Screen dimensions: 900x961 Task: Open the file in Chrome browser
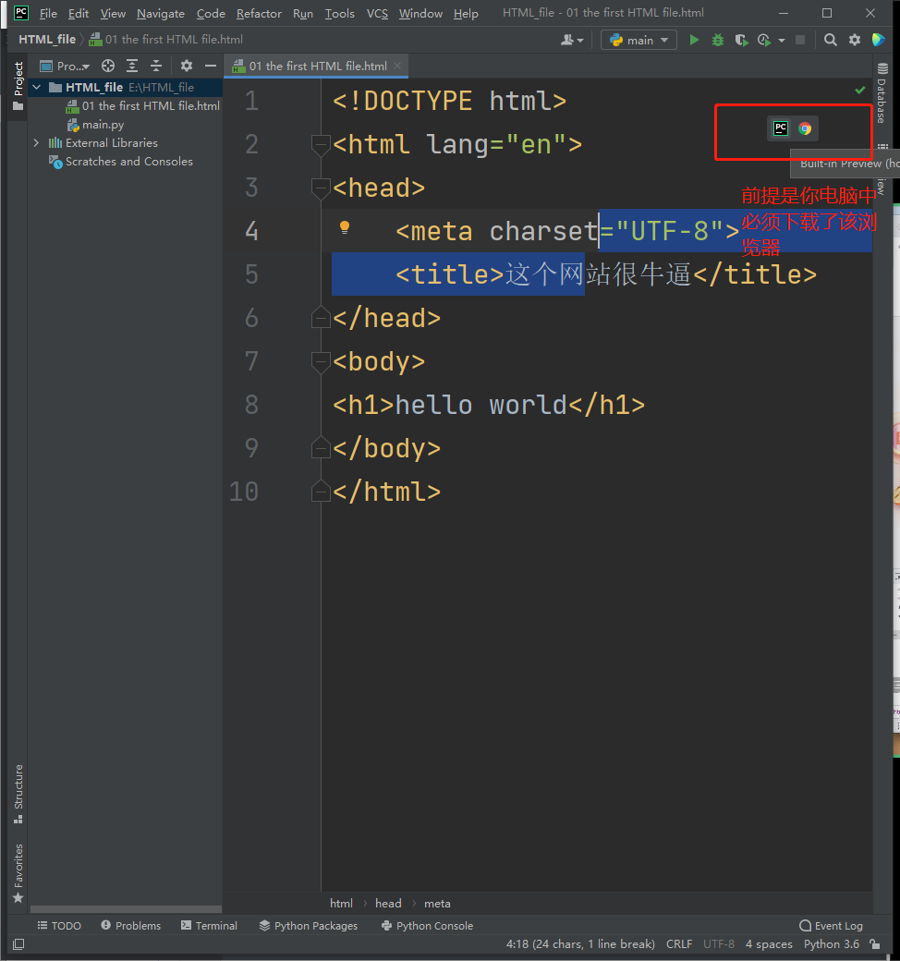[x=805, y=128]
